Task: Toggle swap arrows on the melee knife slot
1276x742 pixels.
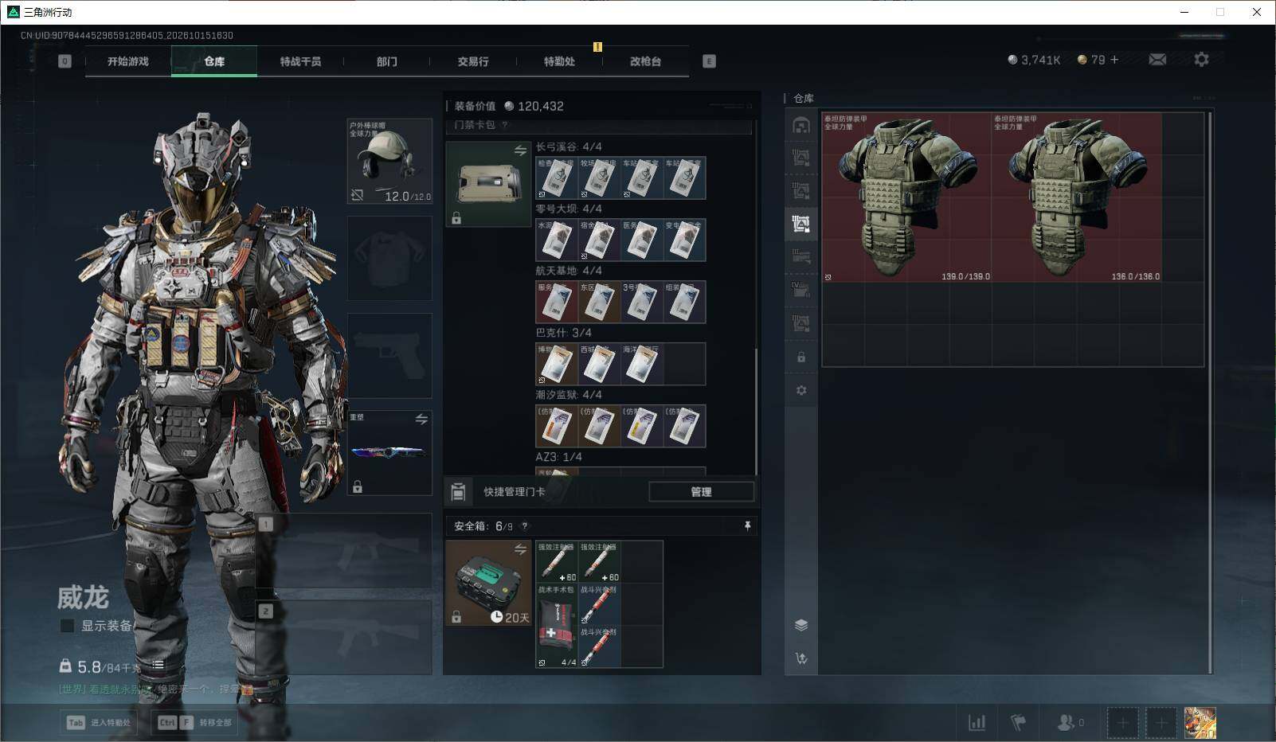Action: click(x=421, y=420)
